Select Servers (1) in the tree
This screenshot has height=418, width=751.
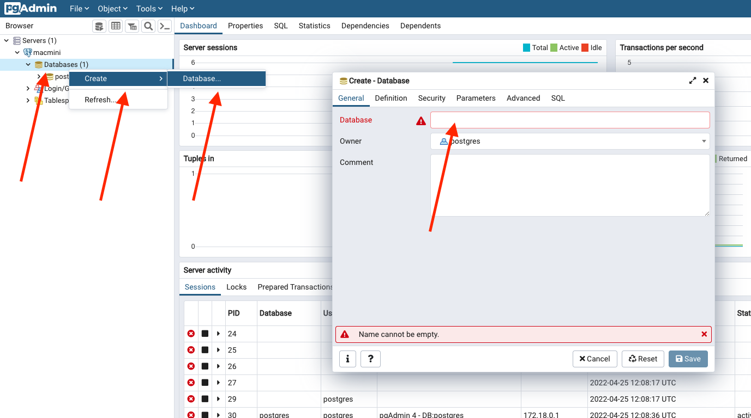pyautogui.click(x=39, y=41)
